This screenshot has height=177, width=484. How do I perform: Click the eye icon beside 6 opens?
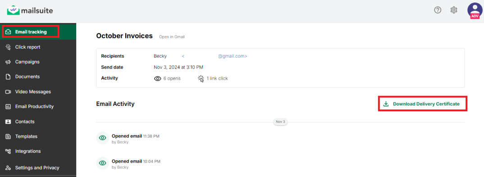tap(157, 79)
